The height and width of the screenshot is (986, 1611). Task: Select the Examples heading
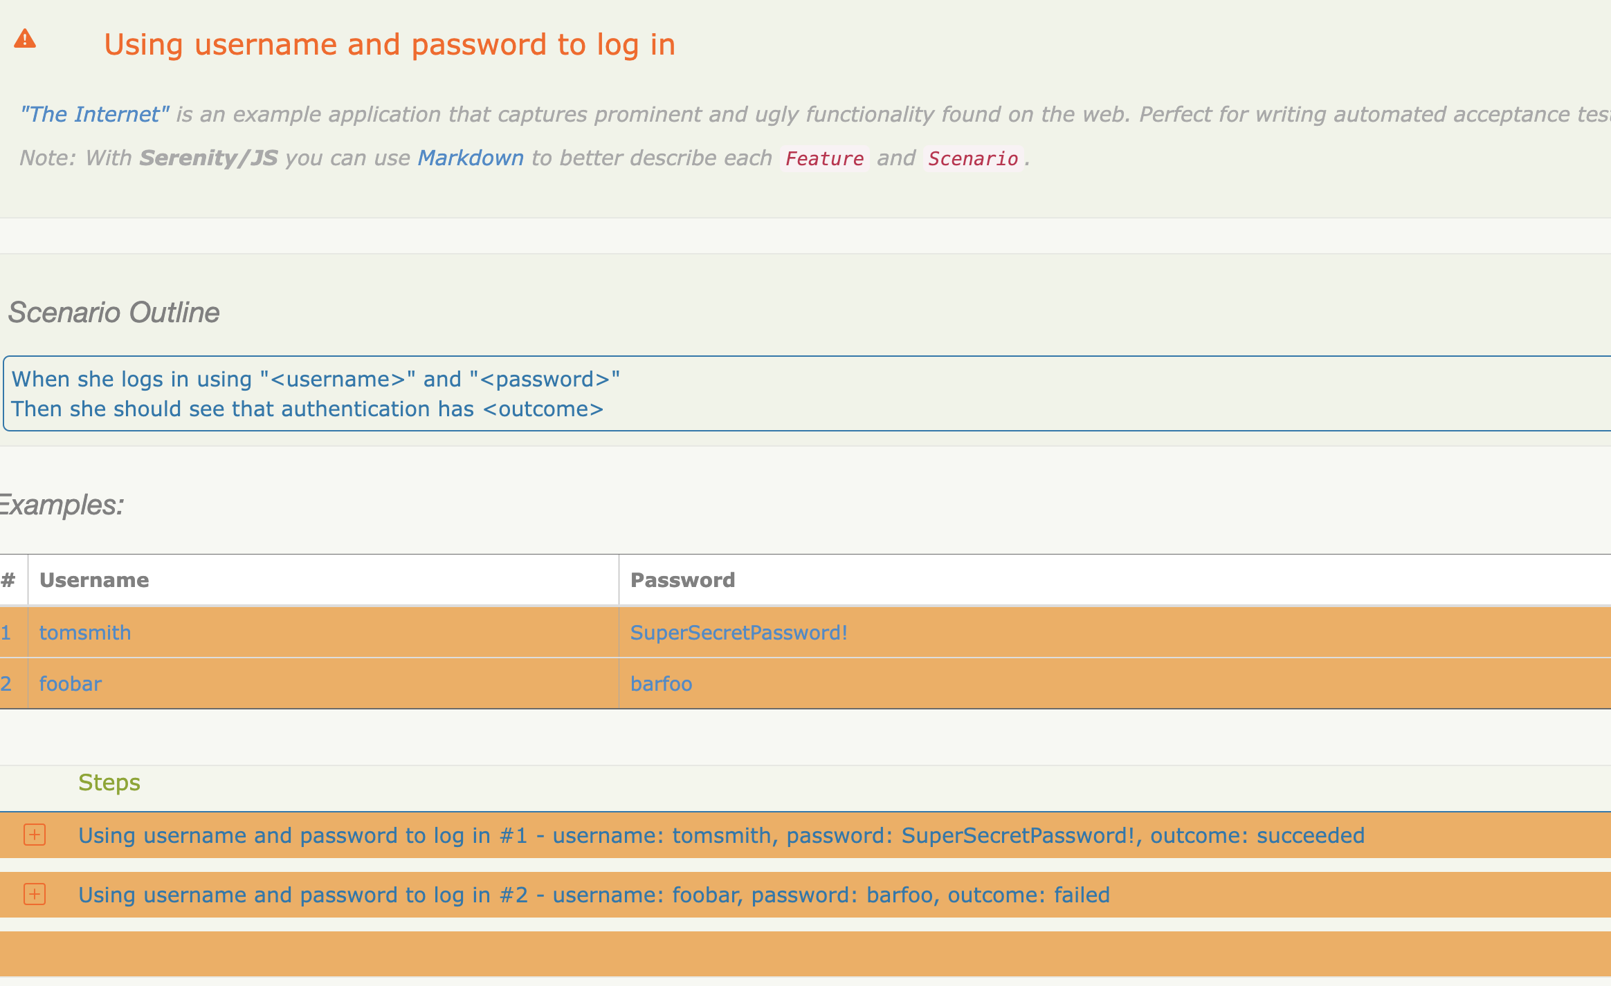[61, 505]
